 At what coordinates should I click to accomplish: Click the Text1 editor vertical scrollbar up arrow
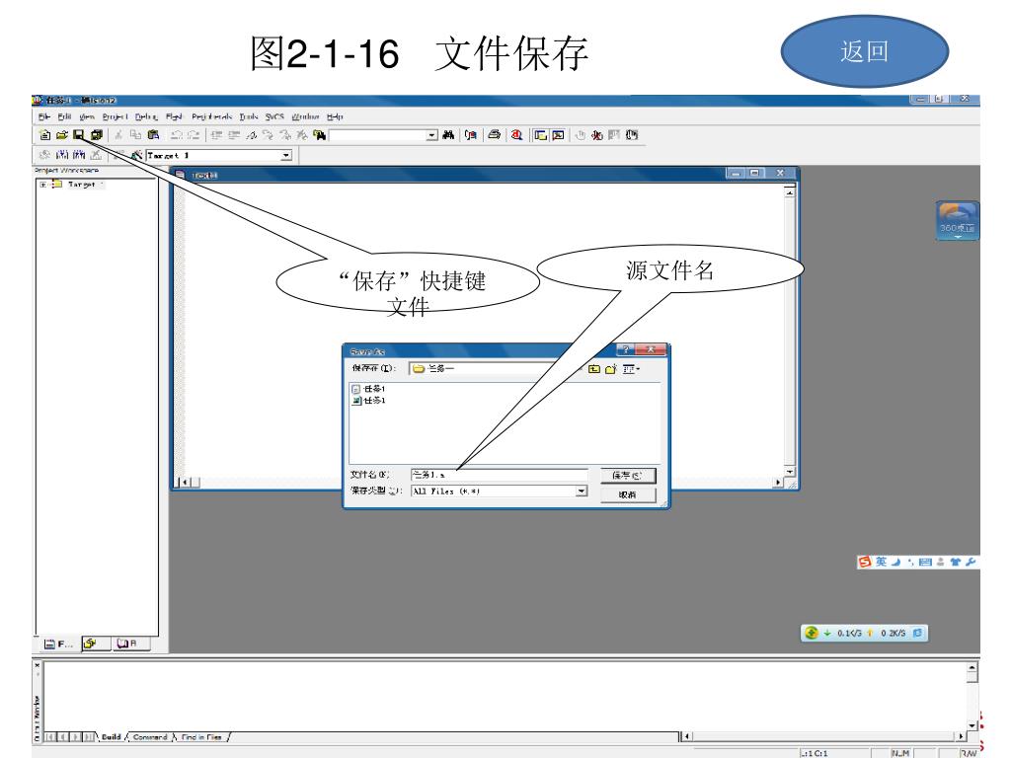coord(790,192)
